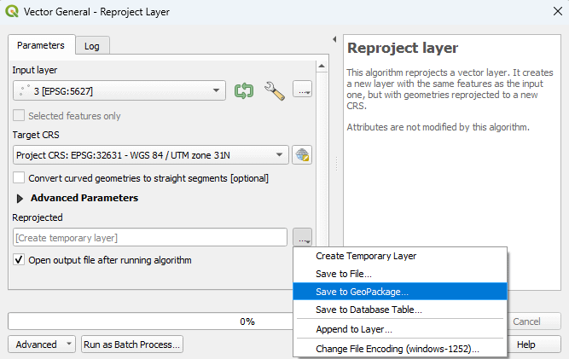This screenshot has height=359, width=569.
Task: Collapse the help panel with arrow
Action: [334, 40]
